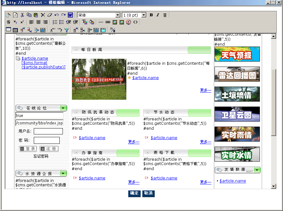Open the Paste from Word tool
Image resolution: width=283 pixels, height=211 pixels.
tap(70, 14)
